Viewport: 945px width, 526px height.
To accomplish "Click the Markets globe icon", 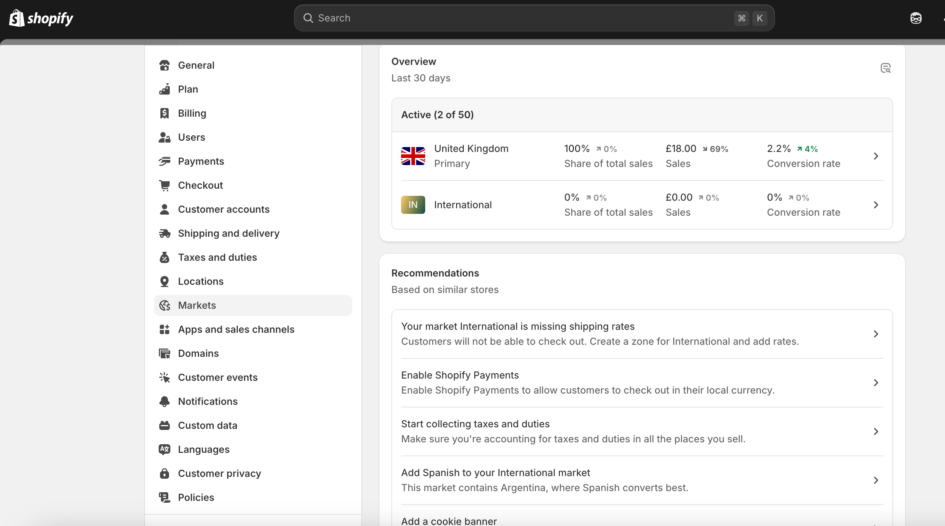I will tap(165, 305).
